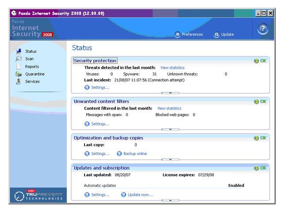Click the Unwanted content filters heading

click(x=101, y=101)
